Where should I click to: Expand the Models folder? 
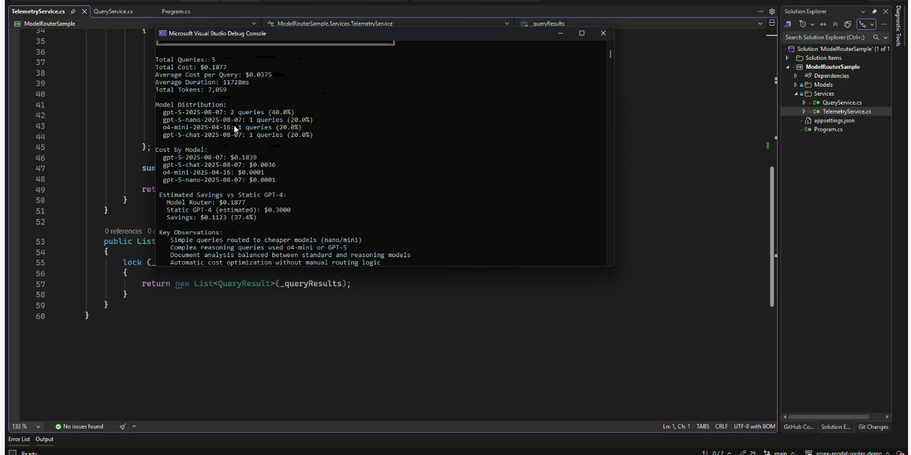coord(796,85)
